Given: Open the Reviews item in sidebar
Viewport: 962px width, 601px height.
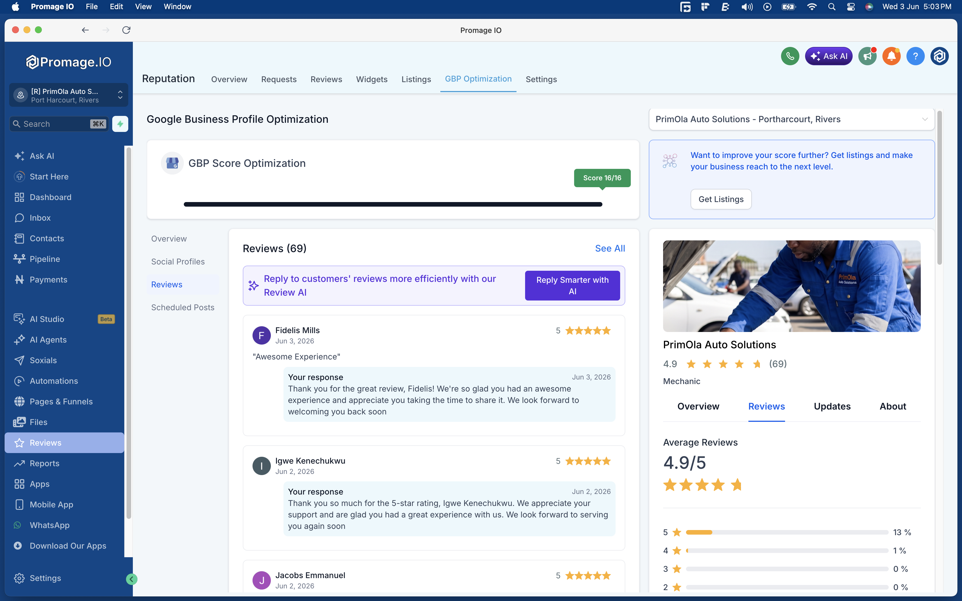Looking at the screenshot, I should [64, 443].
